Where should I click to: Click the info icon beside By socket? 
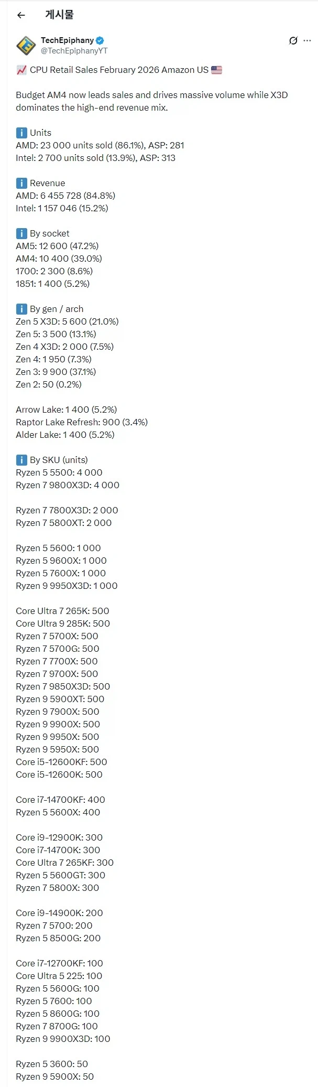21,233
